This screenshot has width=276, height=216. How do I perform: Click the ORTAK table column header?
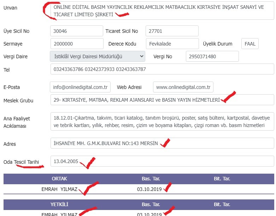pos(59,179)
